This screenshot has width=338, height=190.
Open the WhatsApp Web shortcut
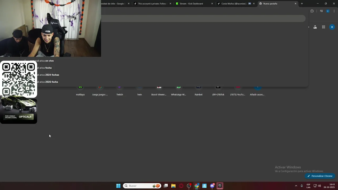click(x=179, y=91)
